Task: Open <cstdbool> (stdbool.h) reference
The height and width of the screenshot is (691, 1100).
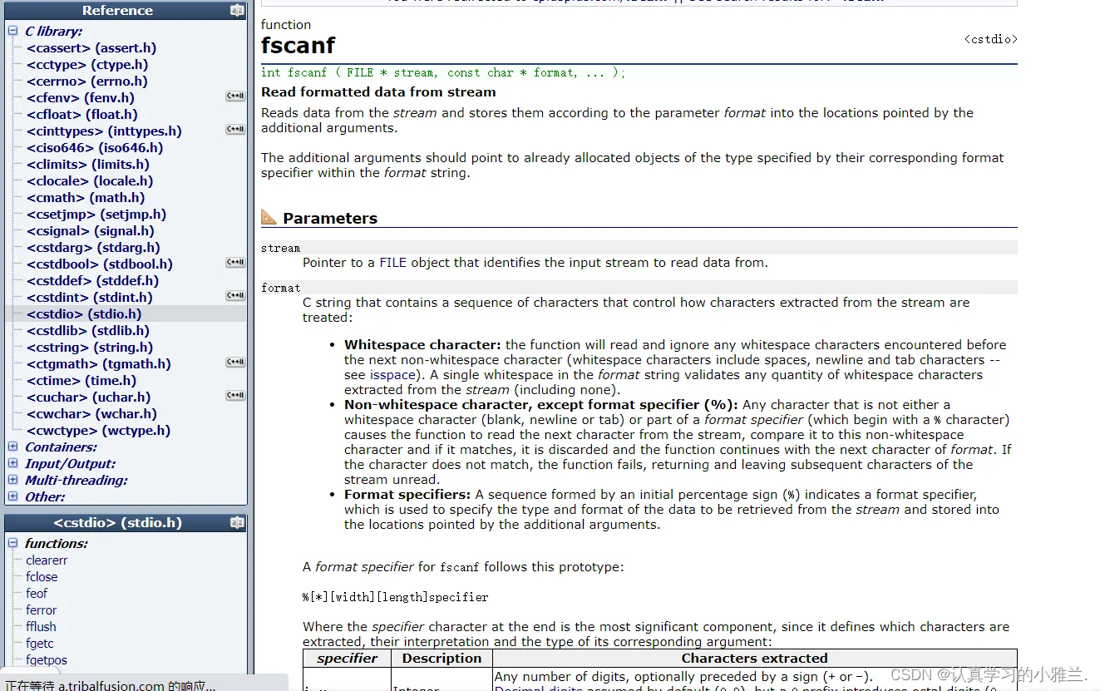Action: (x=100, y=264)
